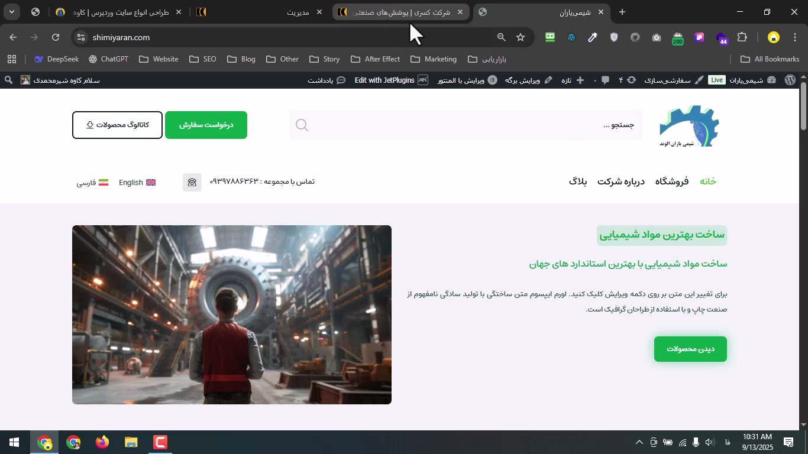
Task: Click the grey circular extension icon
Action: 635,37
